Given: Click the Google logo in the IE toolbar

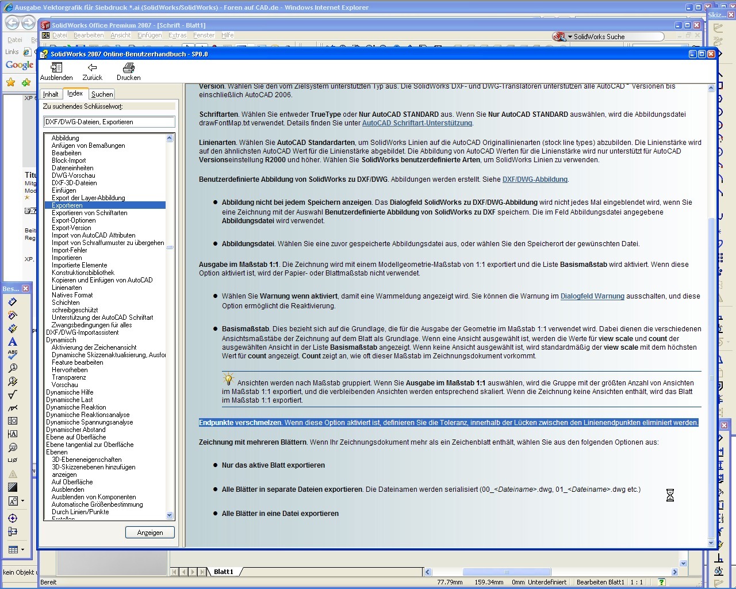Looking at the screenshot, I should (20, 65).
